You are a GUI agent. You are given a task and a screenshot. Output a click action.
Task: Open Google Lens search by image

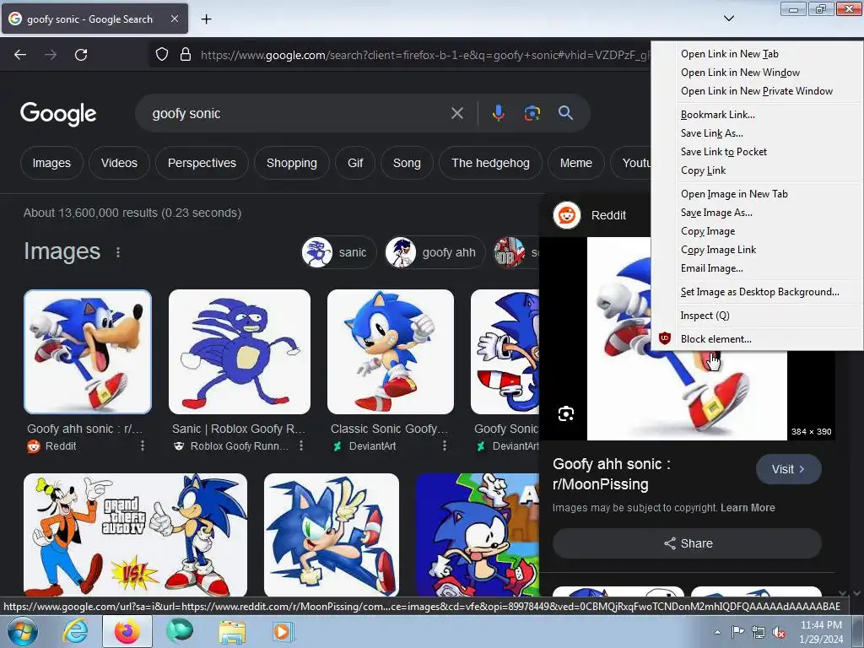pyautogui.click(x=532, y=114)
